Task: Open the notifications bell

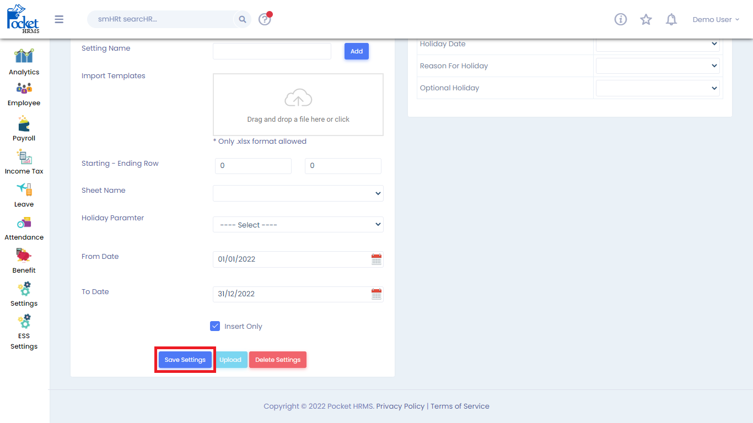Action: click(671, 19)
